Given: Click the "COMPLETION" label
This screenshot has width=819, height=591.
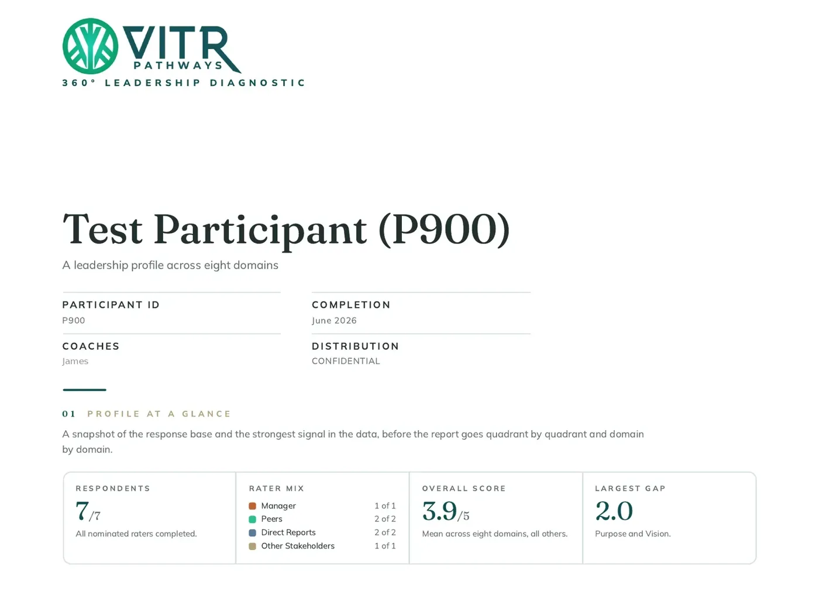Looking at the screenshot, I should tap(351, 305).
